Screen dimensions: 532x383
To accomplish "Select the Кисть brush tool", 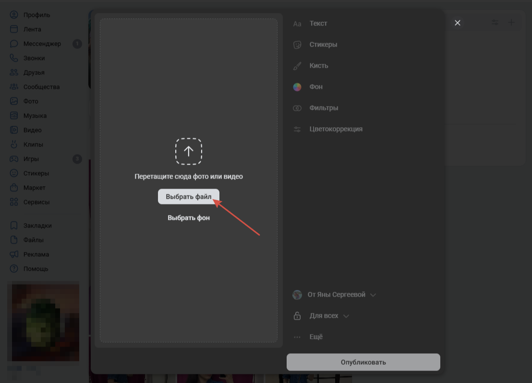I will [311, 66].
